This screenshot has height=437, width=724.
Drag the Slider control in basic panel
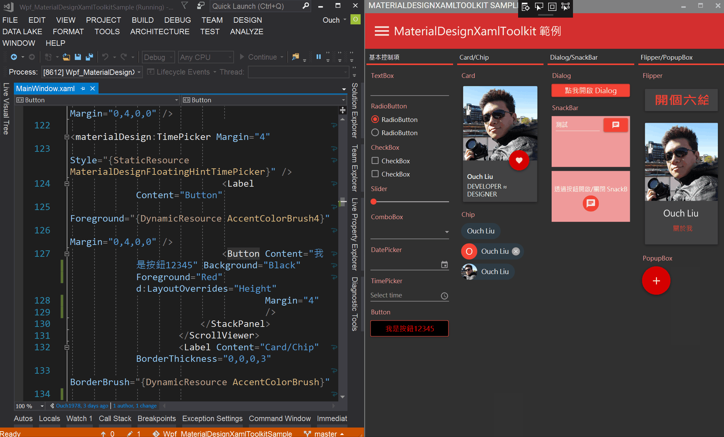pos(374,201)
